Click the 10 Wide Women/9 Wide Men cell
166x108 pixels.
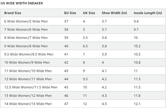pos(27,63)
